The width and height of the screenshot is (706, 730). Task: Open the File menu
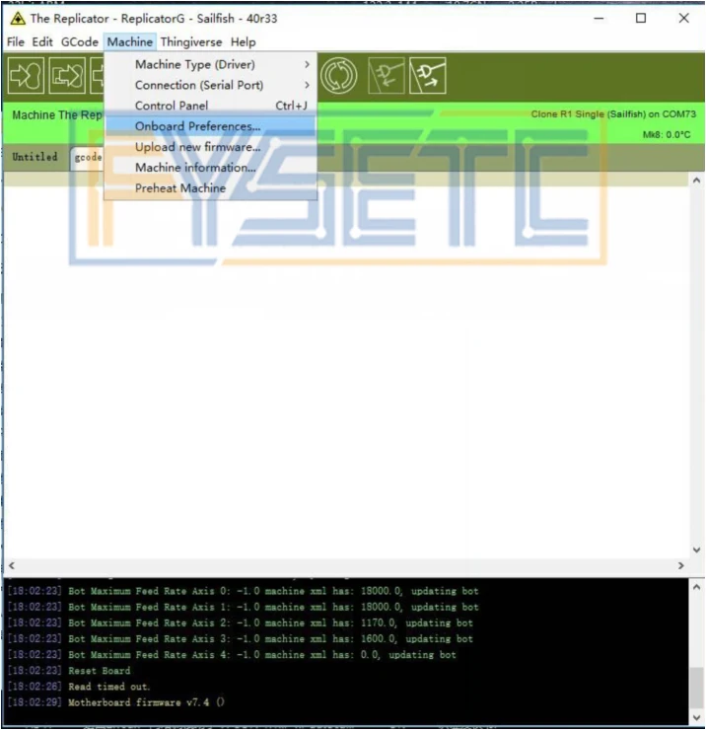[16, 41]
